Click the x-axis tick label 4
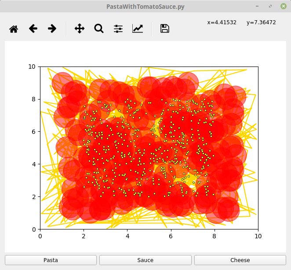291x270 pixels. click(x=127, y=236)
